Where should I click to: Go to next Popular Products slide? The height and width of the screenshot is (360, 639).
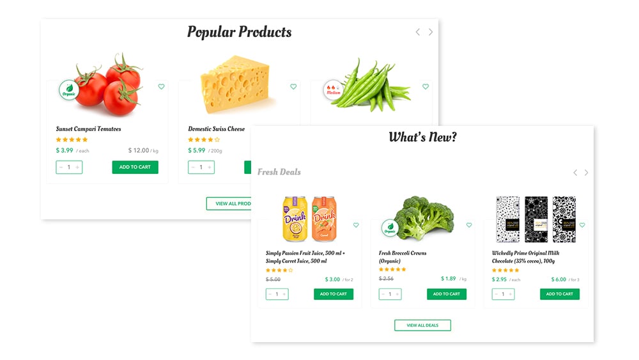[x=431, y=32]
